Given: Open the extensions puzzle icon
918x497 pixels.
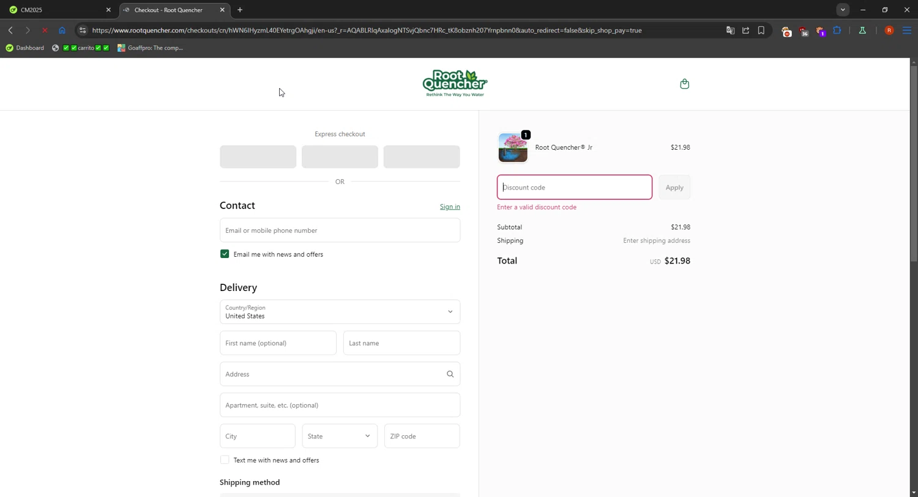Looking at the screenshot, I should pos(837,30).
